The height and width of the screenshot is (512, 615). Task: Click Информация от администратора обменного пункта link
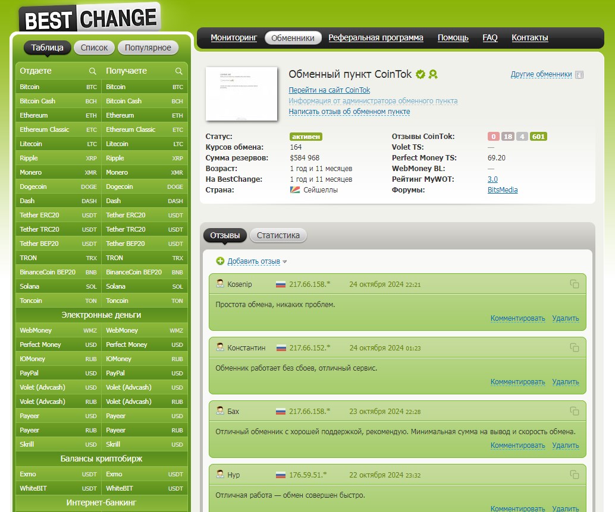[x=373, y=100]
